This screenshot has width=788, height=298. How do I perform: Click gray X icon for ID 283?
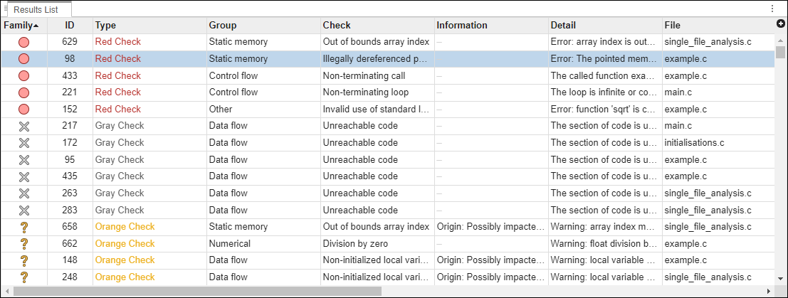click(x=23, y=210)
